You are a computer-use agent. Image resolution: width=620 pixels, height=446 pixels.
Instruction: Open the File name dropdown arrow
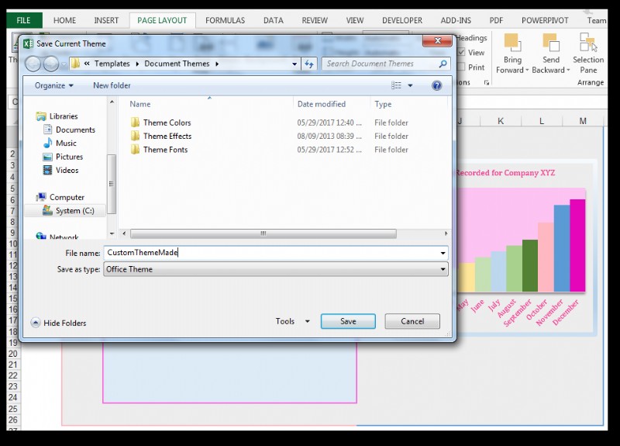coord(443,253)
